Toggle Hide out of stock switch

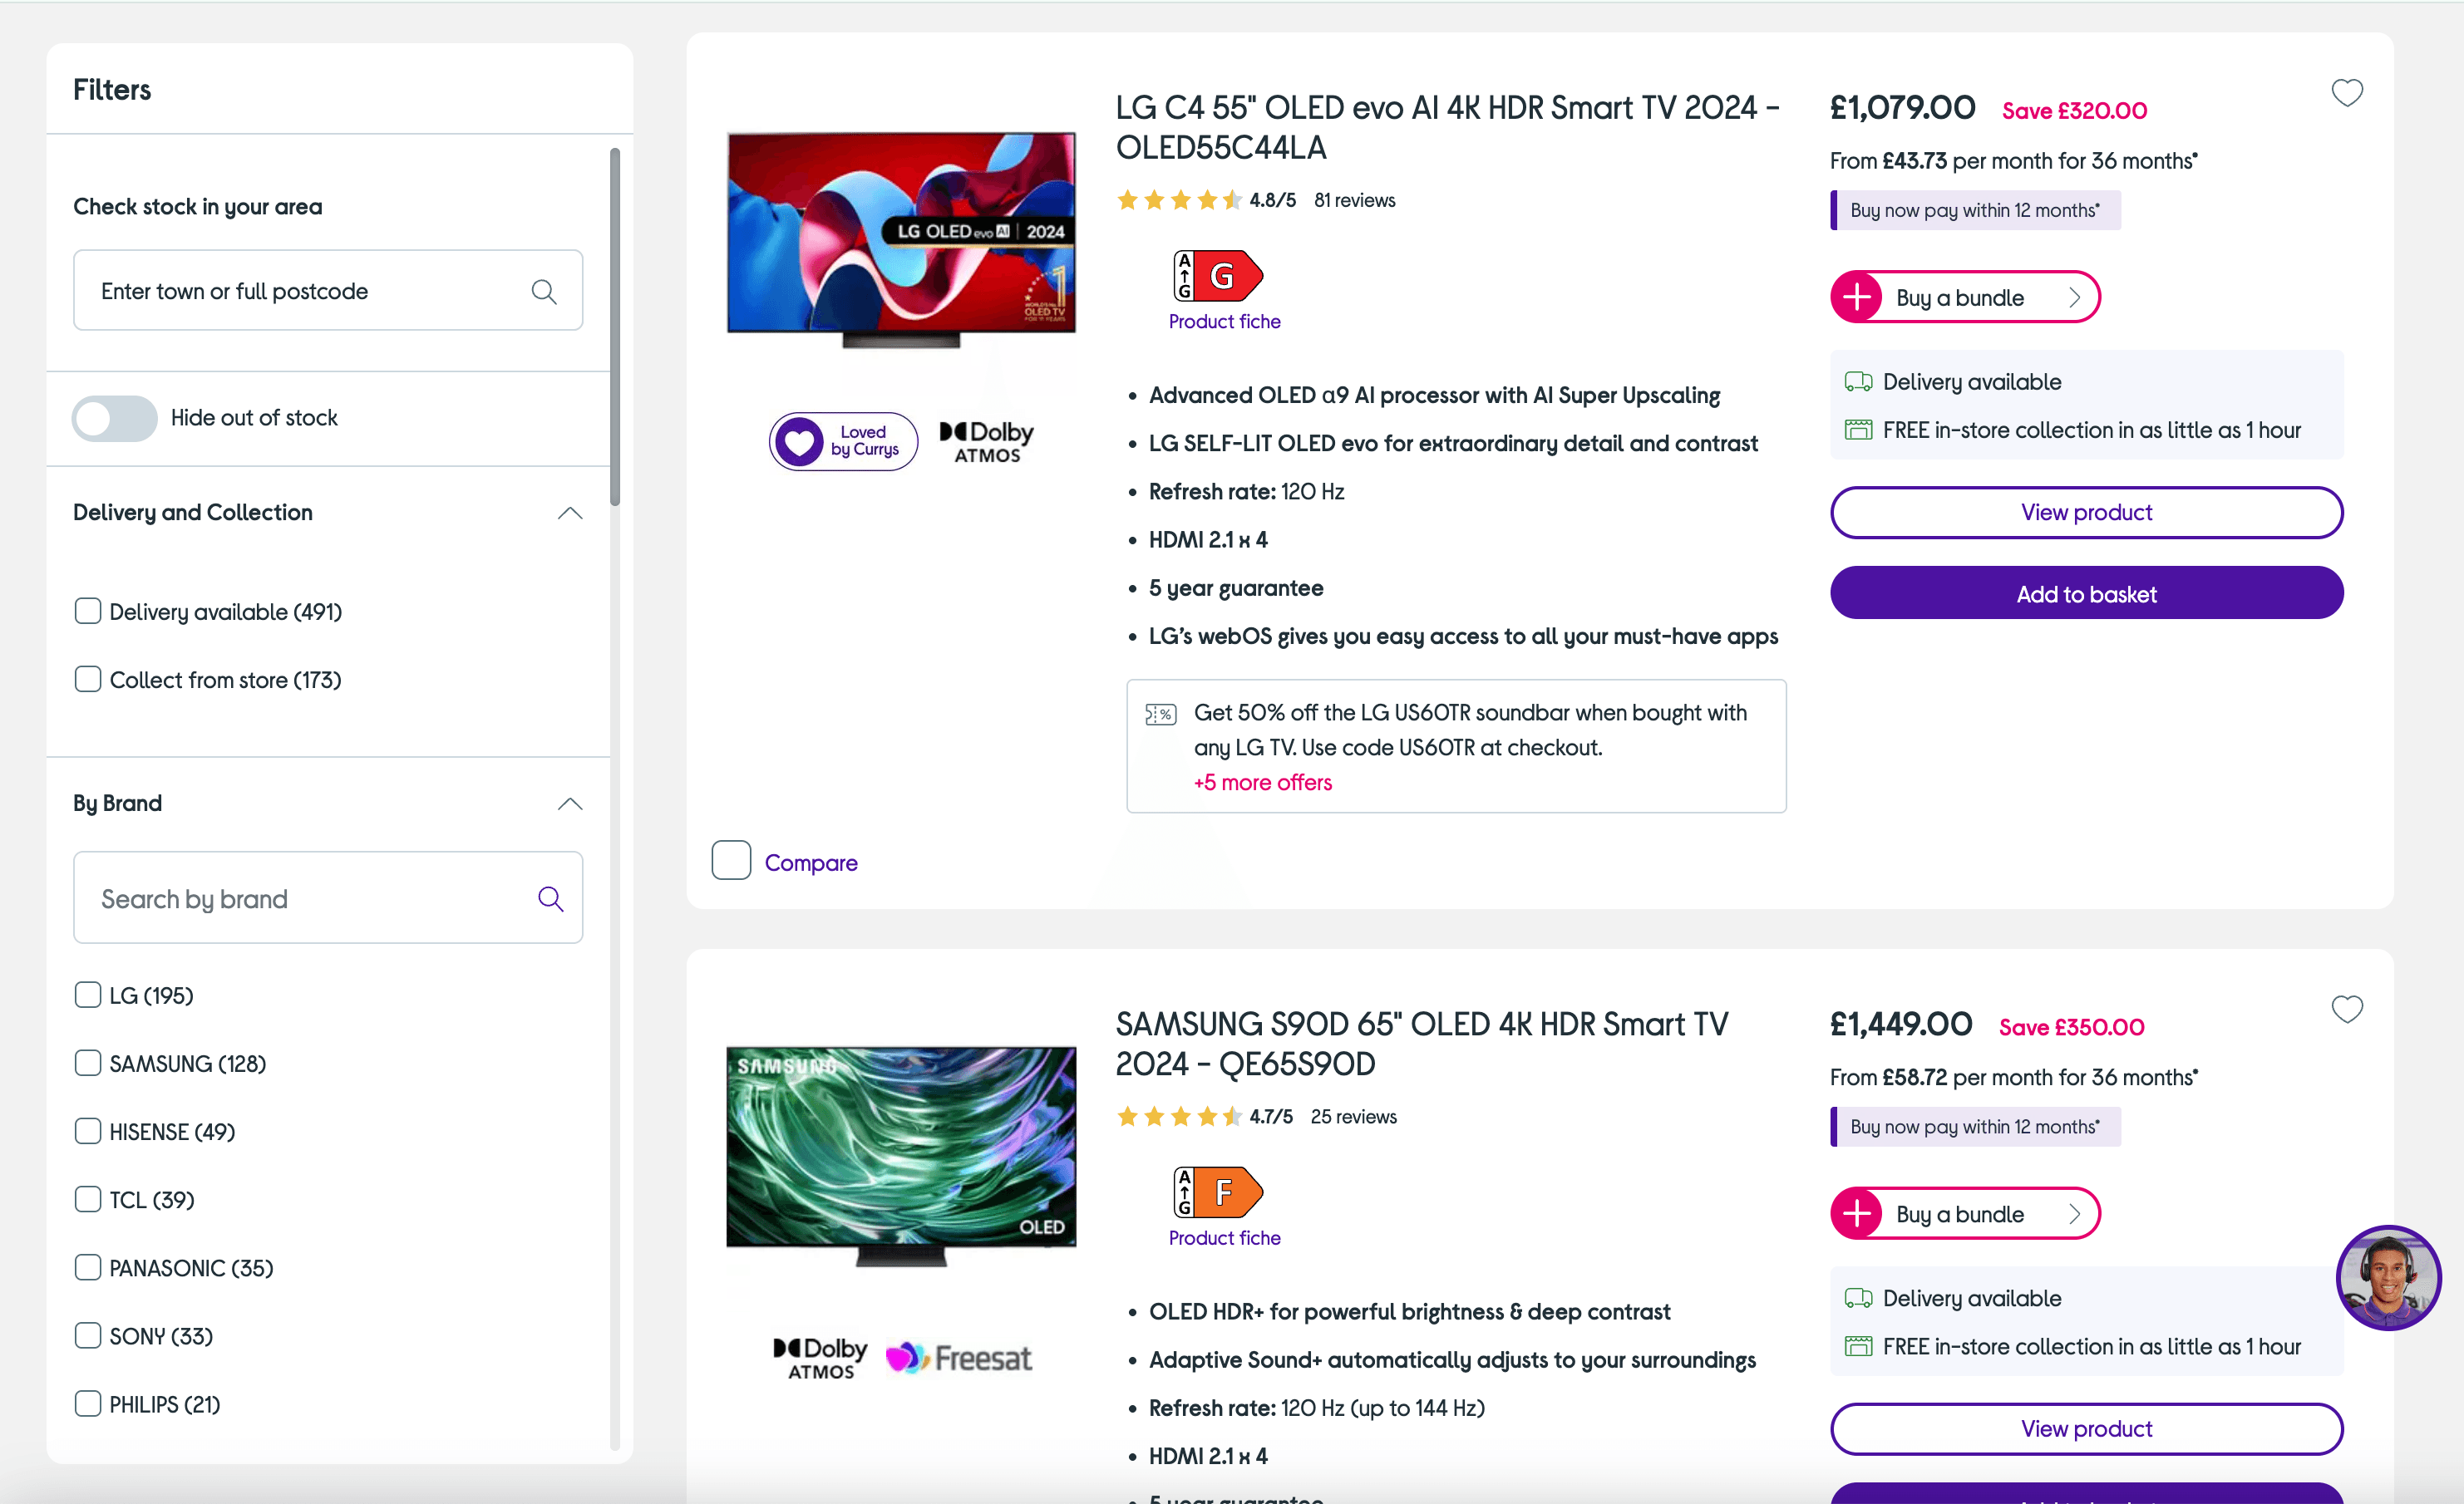click(115, 418)
